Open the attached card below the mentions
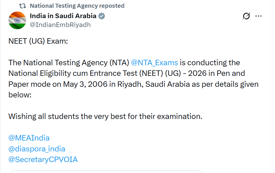 pyautogui.click(x=106, y=172)
